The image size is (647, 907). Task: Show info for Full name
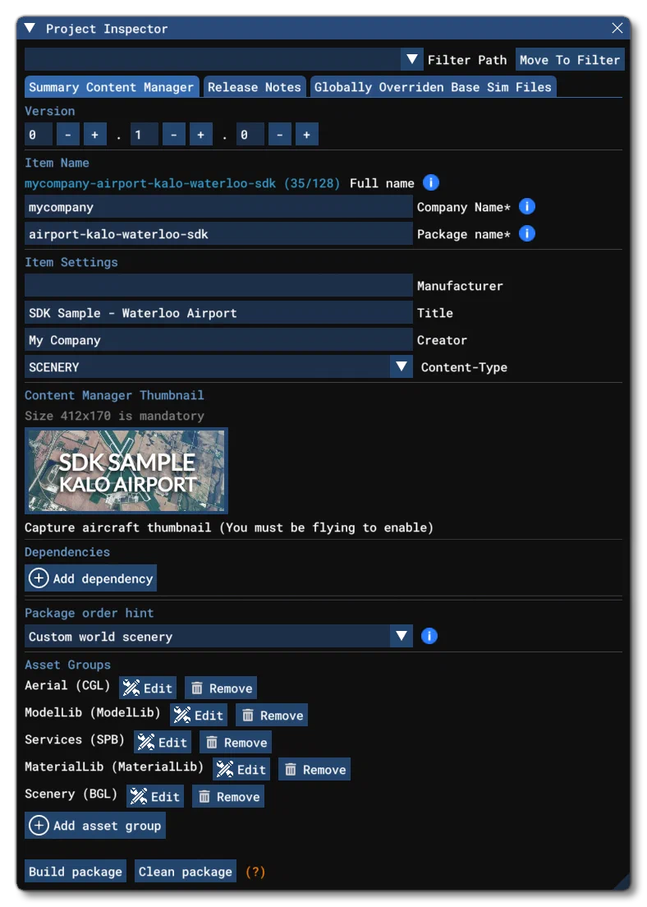(x=431, y=182)
